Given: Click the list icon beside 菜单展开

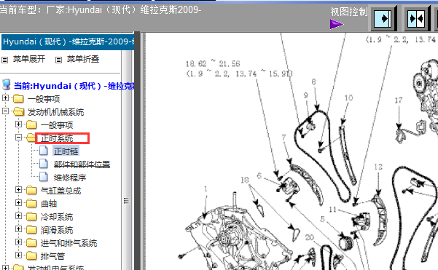Looking at the screenshot, I should [5, 60].
